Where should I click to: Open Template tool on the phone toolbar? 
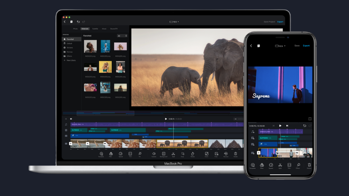(253, 166)
